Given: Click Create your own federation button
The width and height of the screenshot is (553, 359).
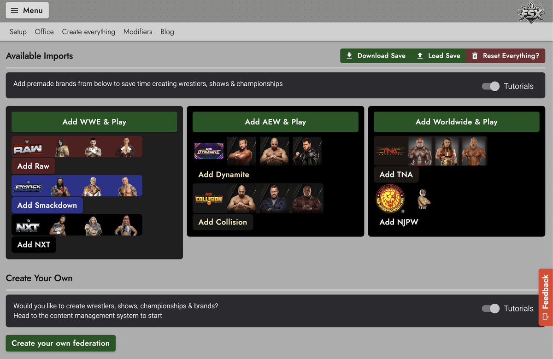Looking at the screenshot, I should click(x=61, y=343).
